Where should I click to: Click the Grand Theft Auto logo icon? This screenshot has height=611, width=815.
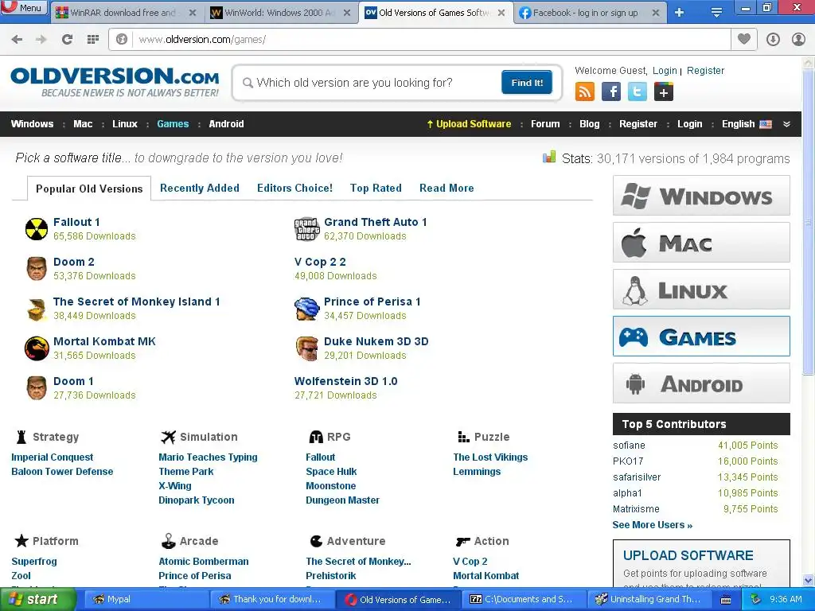pyautogui.click(x=306, y=229)
